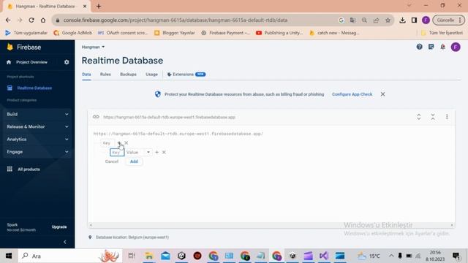Click the Add button

[134, 161]
